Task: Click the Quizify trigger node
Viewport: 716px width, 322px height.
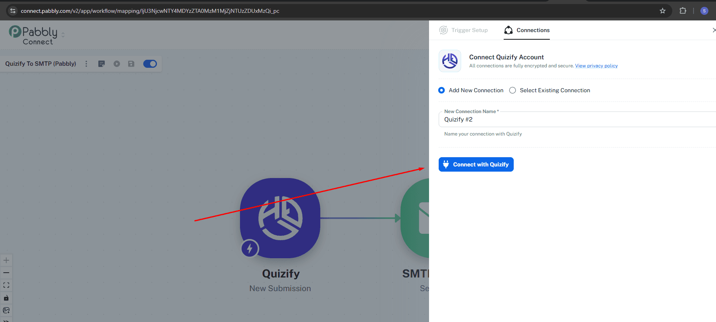Action: (x=280, y=218)
